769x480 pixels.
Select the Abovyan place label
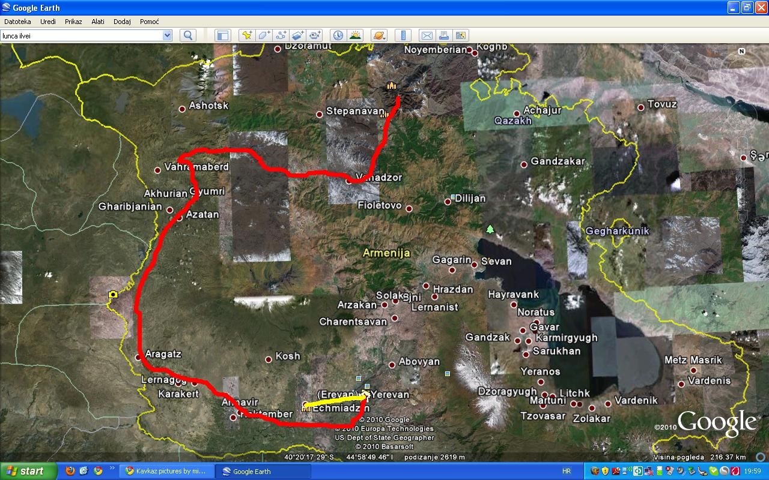coord(419,362)
